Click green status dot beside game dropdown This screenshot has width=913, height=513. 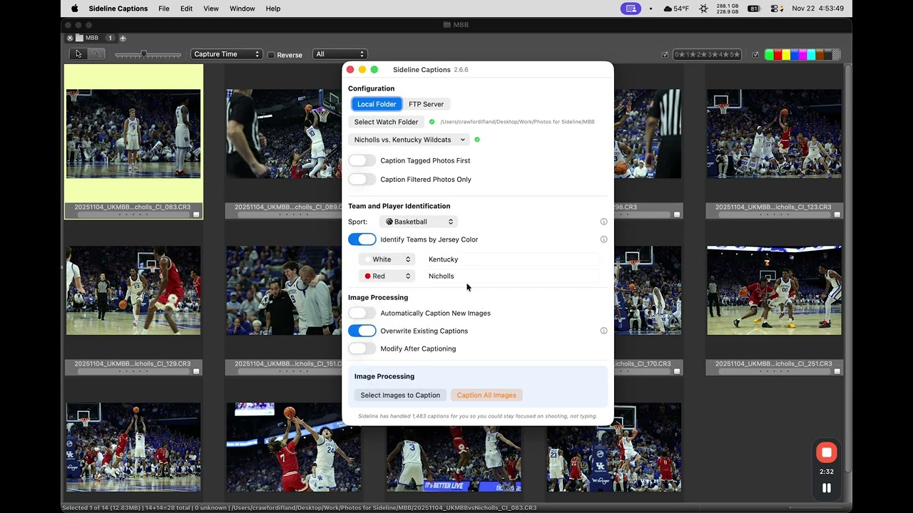(x=477, y=140)
